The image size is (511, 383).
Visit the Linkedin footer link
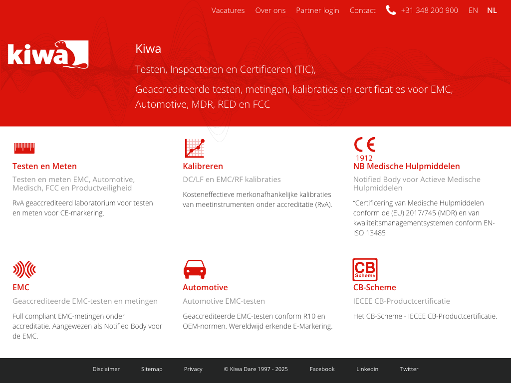(367, 369)
